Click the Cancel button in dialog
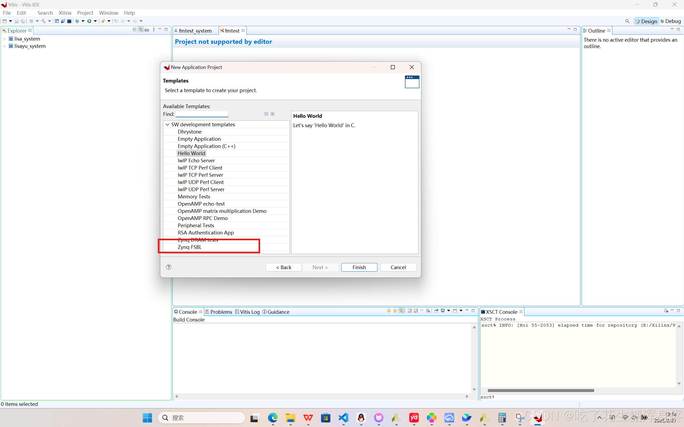Viewport: 684px width, 427px height. click(x=398, y=267)
